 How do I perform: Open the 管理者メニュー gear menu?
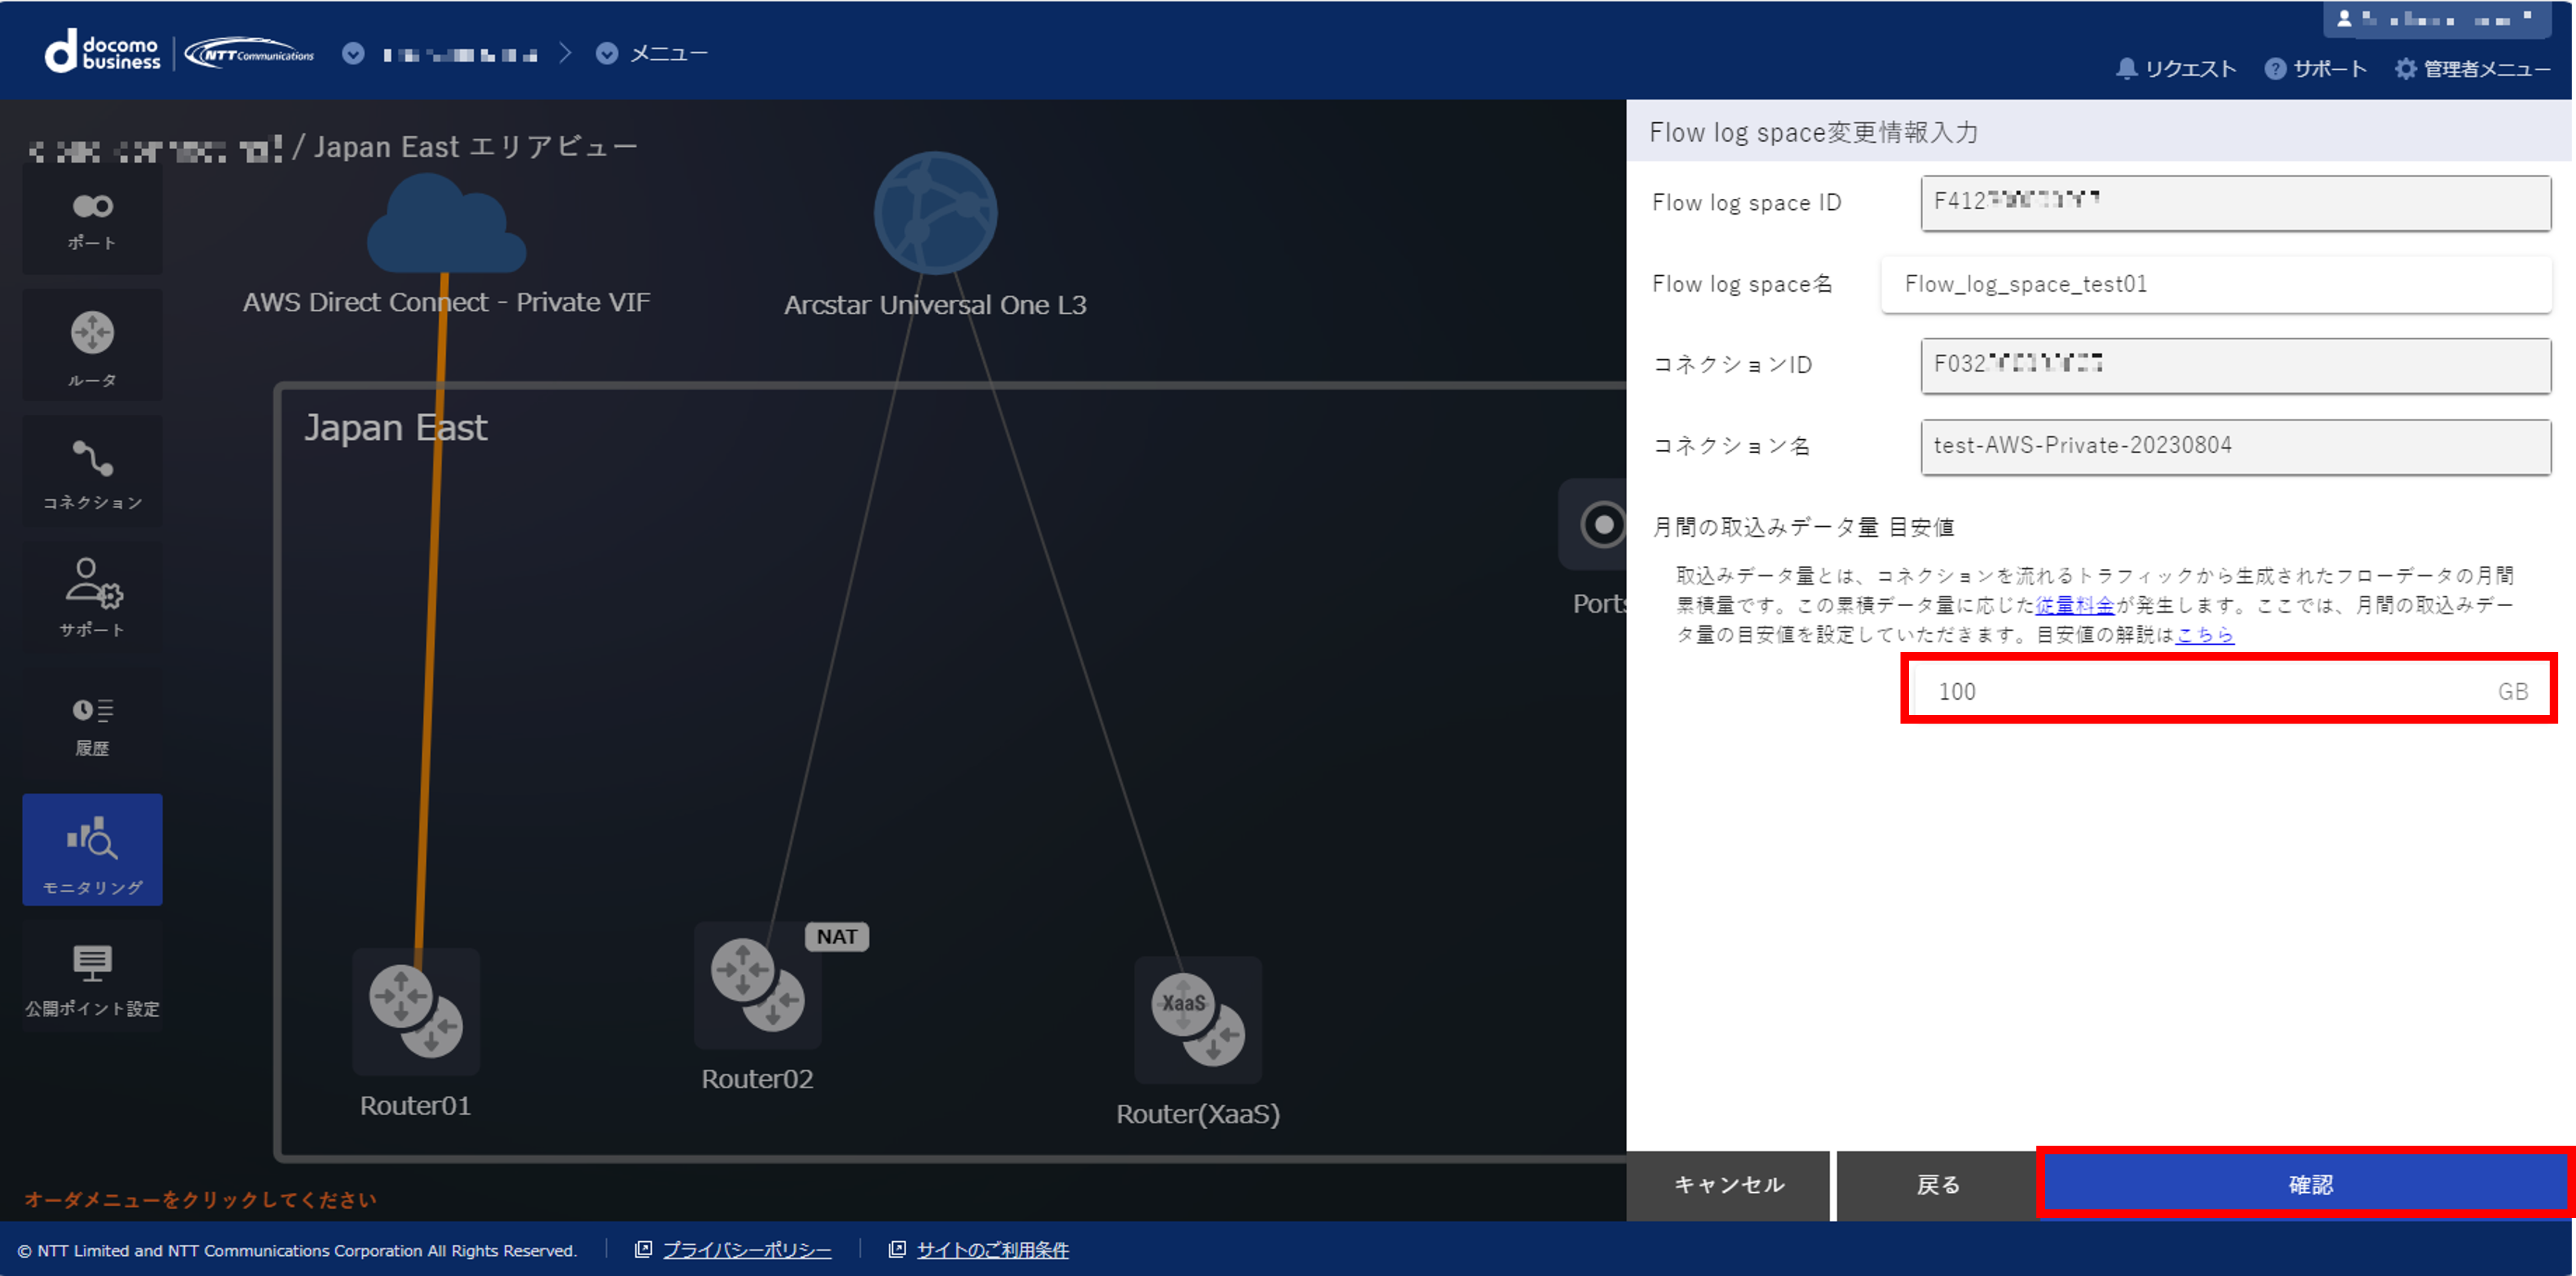2472,68
